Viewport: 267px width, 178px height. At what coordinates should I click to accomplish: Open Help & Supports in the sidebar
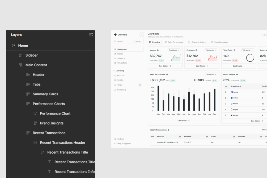coord(122,143)
